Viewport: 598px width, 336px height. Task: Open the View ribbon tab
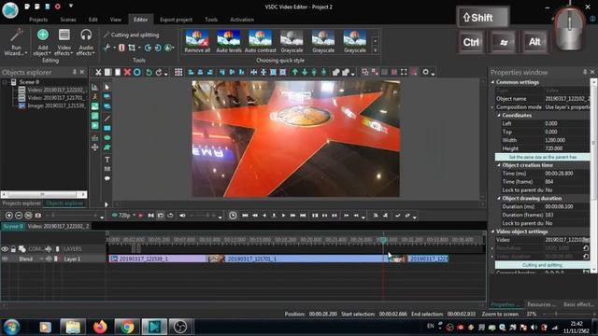tap(116, 20)
